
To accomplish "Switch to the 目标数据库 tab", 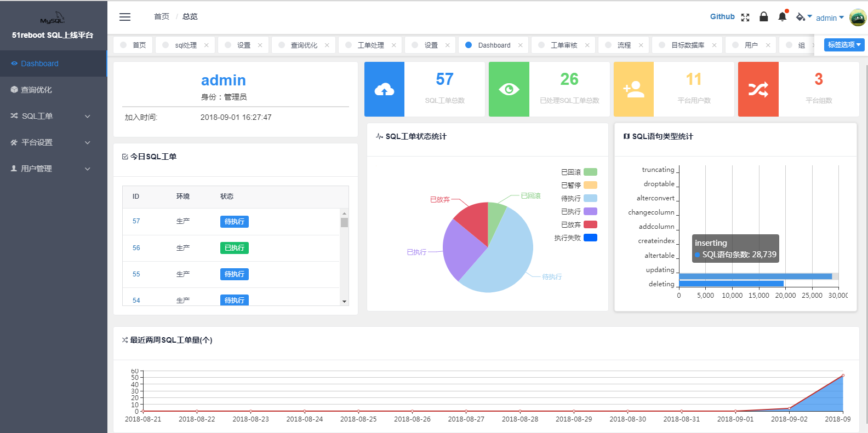I will (688, 45).
